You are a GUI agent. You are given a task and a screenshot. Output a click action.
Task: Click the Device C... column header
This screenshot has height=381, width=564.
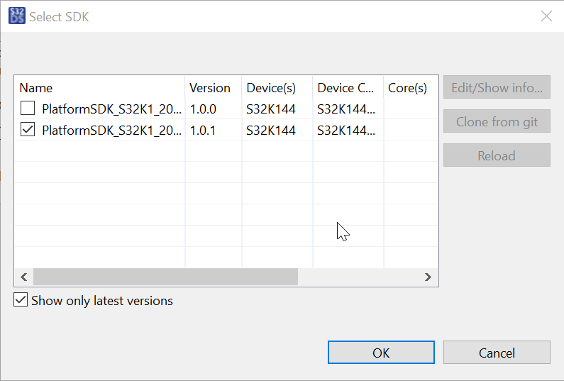click(x=348, y=88)
